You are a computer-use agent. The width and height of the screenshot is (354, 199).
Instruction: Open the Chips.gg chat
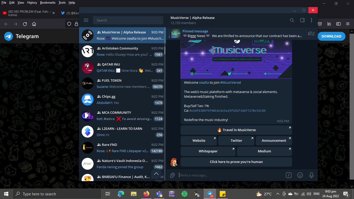[x=122, y=100]
